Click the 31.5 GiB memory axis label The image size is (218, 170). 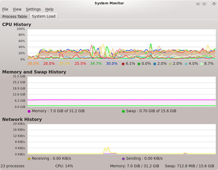[19, 76]
